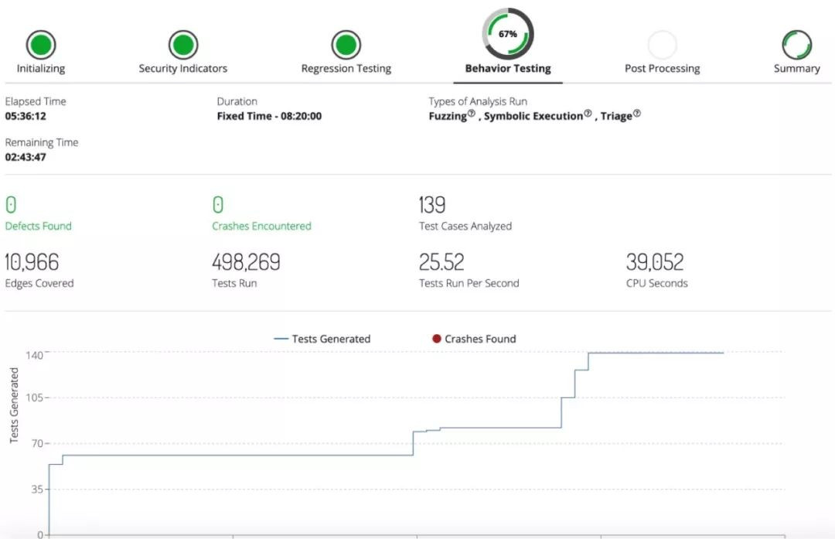Click the chart line plateau at 140 tests
835x539 pixels.
pyautogui.click(x=656, y=353)
